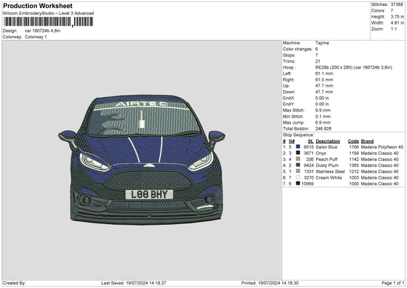Select the Color changes value 6

316,49
